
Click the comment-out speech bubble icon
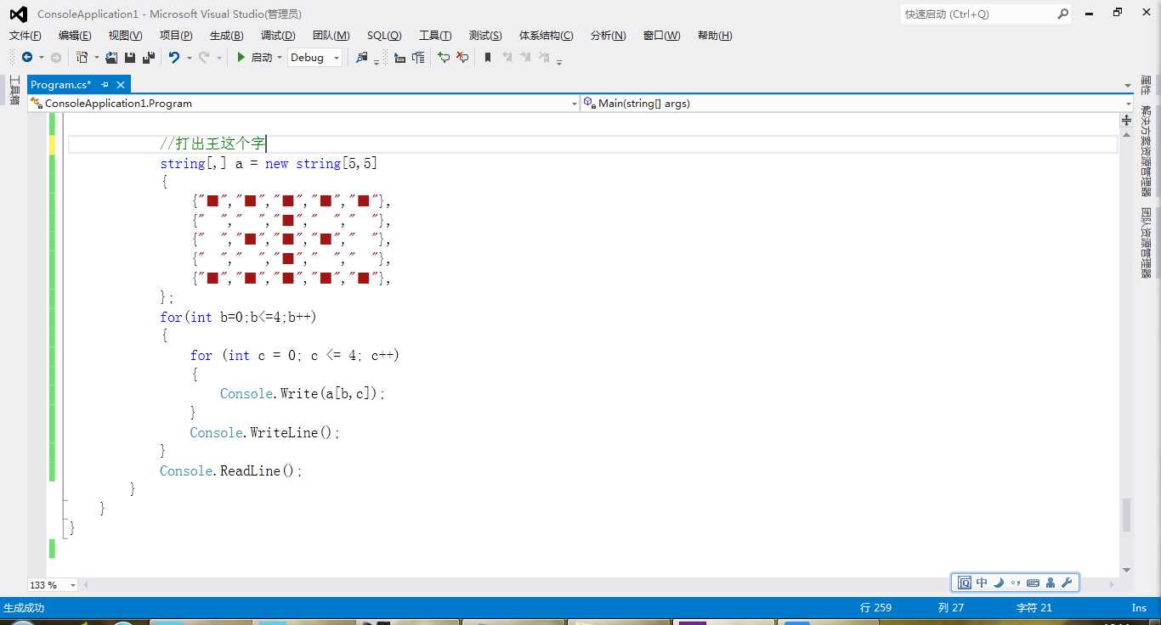click(x=444, y=58)
